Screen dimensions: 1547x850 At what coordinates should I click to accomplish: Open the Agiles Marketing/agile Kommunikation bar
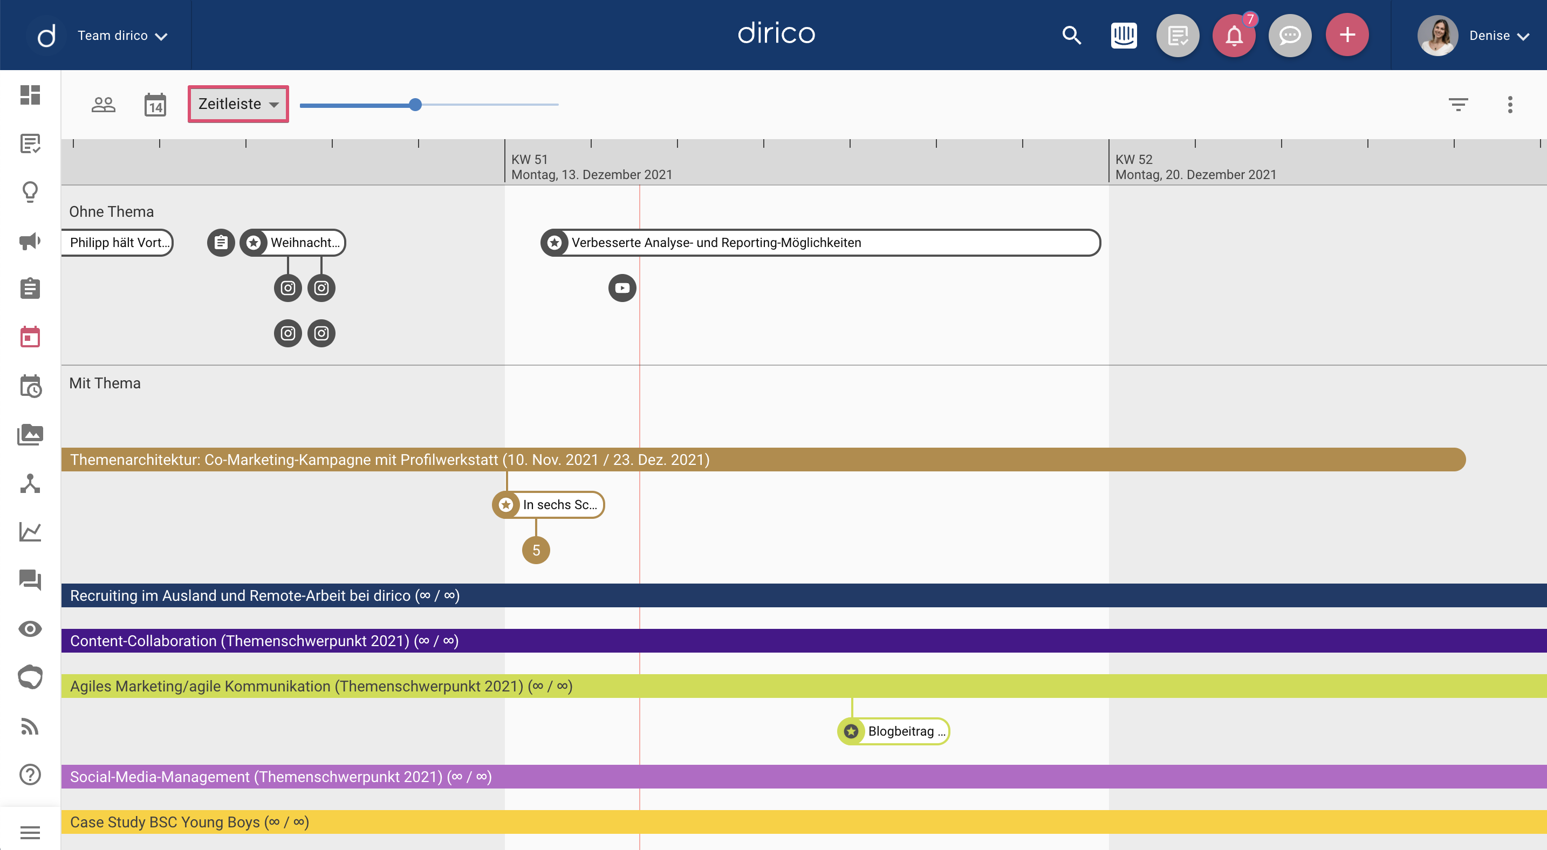tap(804, 686)
